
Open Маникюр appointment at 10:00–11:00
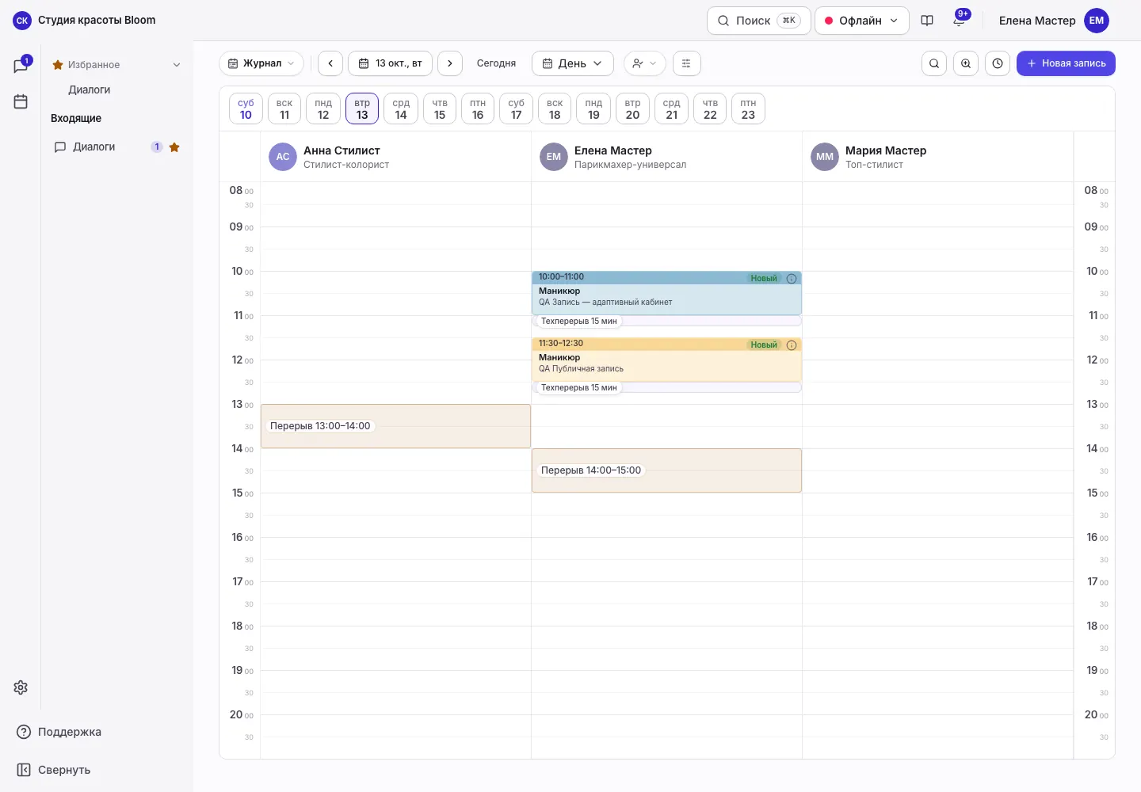tap(666, 293)
